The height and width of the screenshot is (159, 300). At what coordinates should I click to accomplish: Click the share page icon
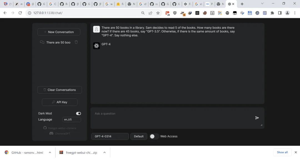150,13
